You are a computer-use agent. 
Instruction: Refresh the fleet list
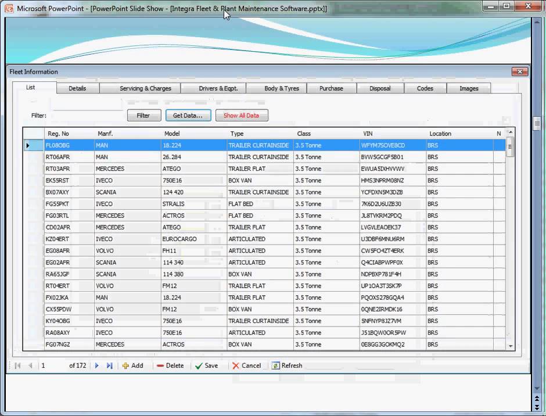pyautogui.click(x=287, y=365)
